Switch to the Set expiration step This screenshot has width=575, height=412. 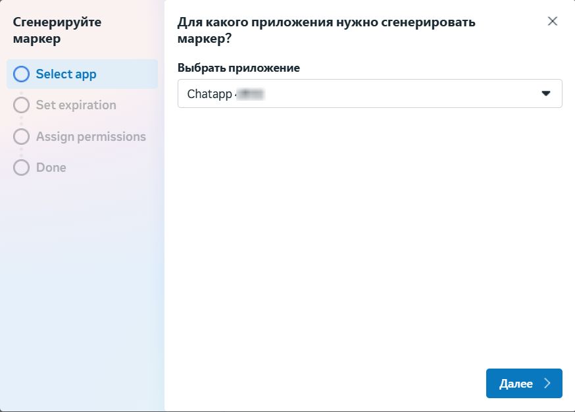76,105
